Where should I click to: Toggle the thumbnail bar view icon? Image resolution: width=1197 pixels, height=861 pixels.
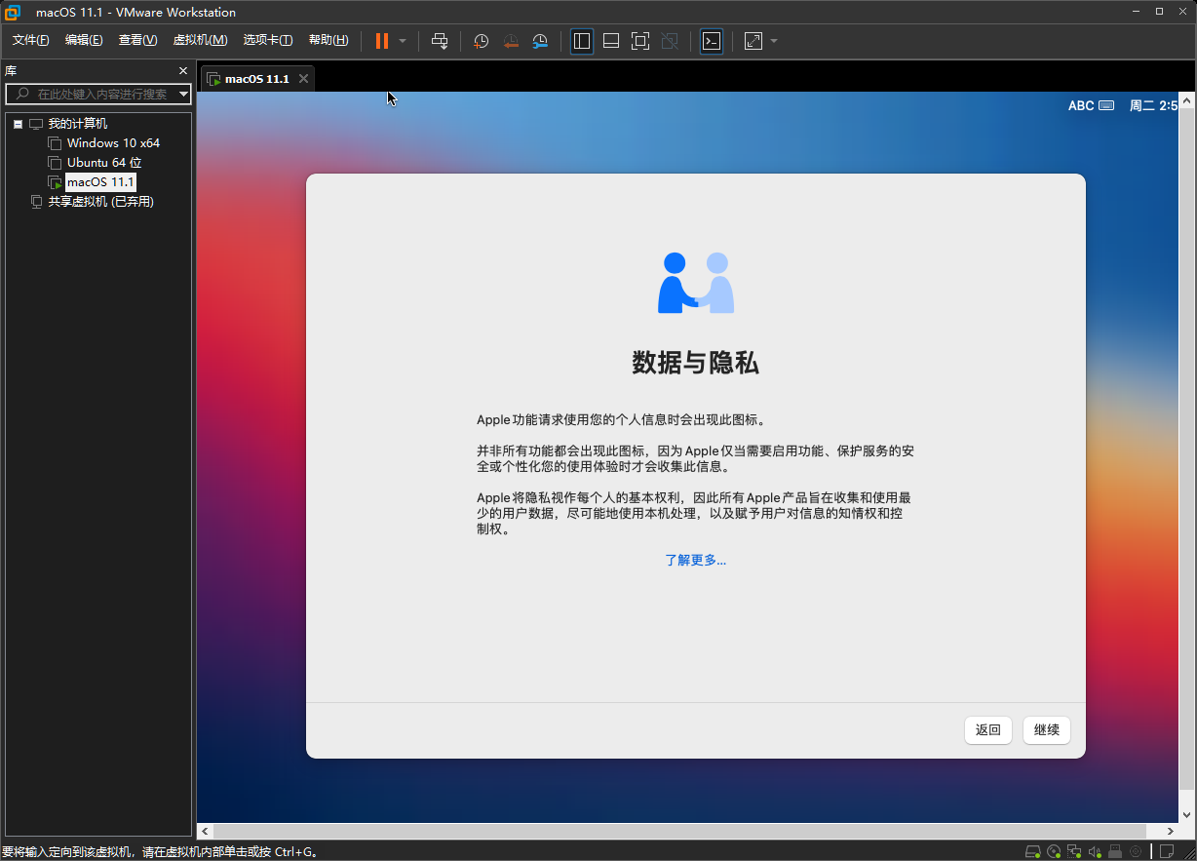[611, 41]
